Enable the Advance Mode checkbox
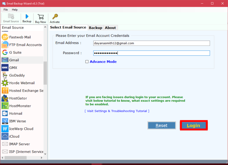Viewport: 228px width, 165px height. (87, 62)
